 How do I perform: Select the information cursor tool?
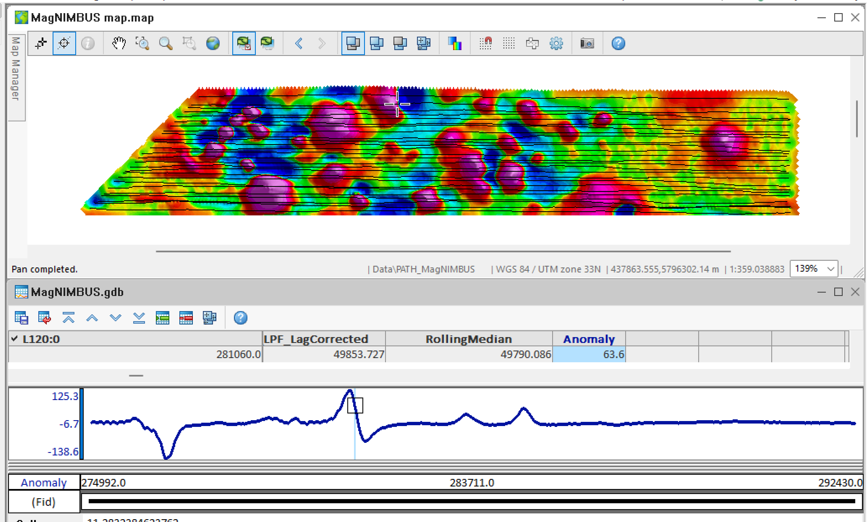point(88,43)
